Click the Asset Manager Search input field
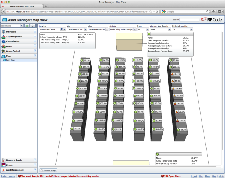 point(189,19)
